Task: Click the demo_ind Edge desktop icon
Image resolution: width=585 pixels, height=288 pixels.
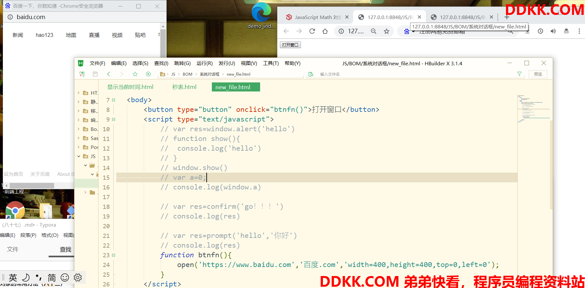Action: click(x=261, y=15)
